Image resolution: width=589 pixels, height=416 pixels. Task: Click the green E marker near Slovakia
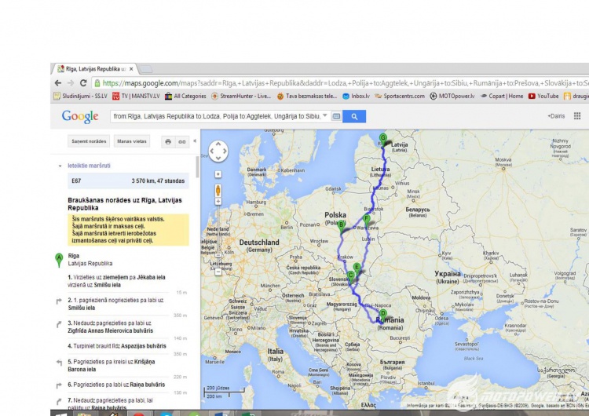point(357,269)
